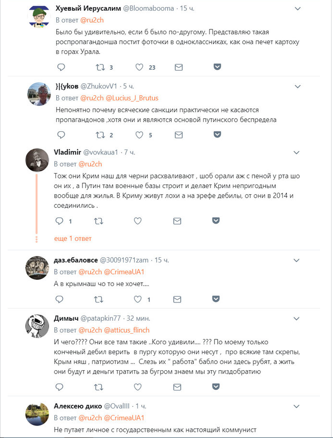333x438 pixels.
Task: Open the tweet menu for patapkin77
Action: (296, 318)
